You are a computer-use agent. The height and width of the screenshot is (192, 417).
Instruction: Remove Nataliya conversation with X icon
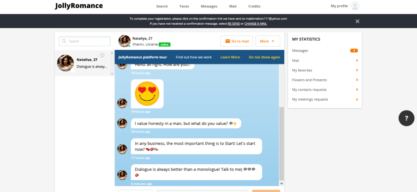coord(102,55)
